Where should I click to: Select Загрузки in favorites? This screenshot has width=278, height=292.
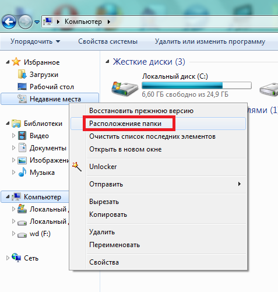pyautogui.click(x=44, y=75)
